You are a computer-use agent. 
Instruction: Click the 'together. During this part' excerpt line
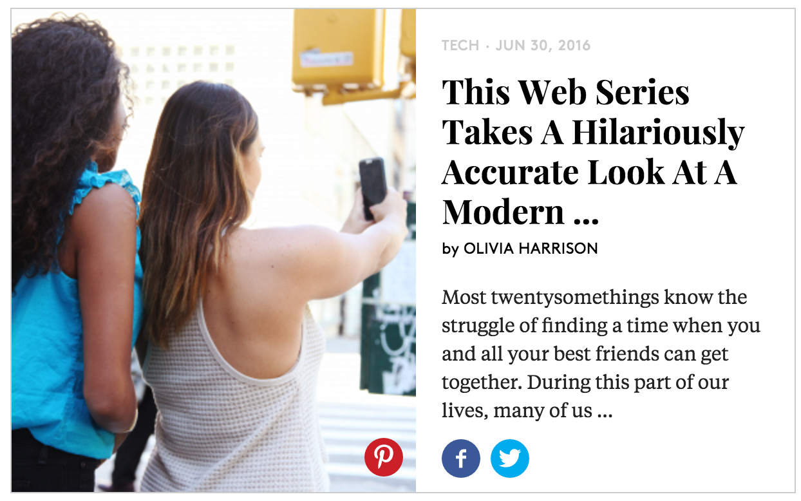pyautogui.click(x=585, y=382)
